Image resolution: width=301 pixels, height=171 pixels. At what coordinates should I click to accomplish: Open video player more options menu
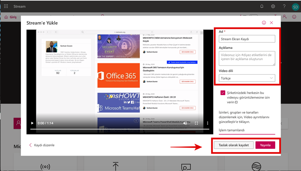(x=207, y=123)
